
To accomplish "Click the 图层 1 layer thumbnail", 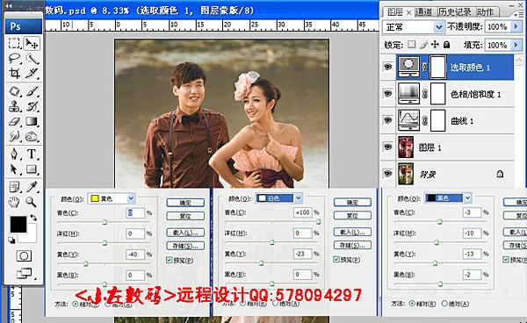I will [x=406, y=147].
